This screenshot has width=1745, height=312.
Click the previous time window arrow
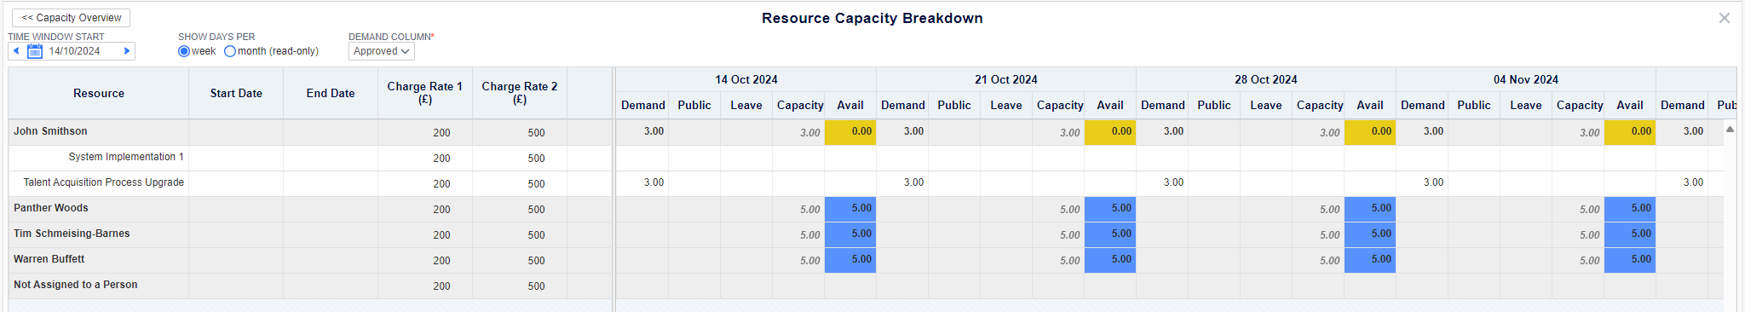tap(16, 51)
